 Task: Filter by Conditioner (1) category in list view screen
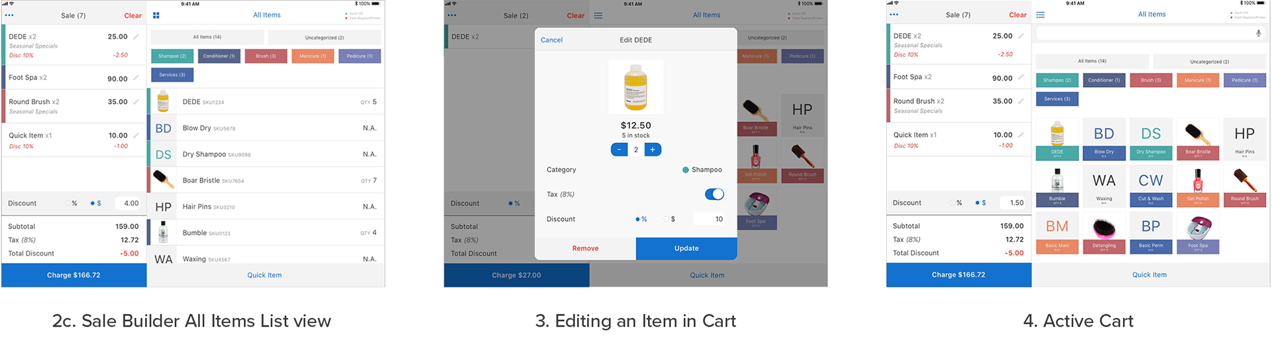(219, 56)
